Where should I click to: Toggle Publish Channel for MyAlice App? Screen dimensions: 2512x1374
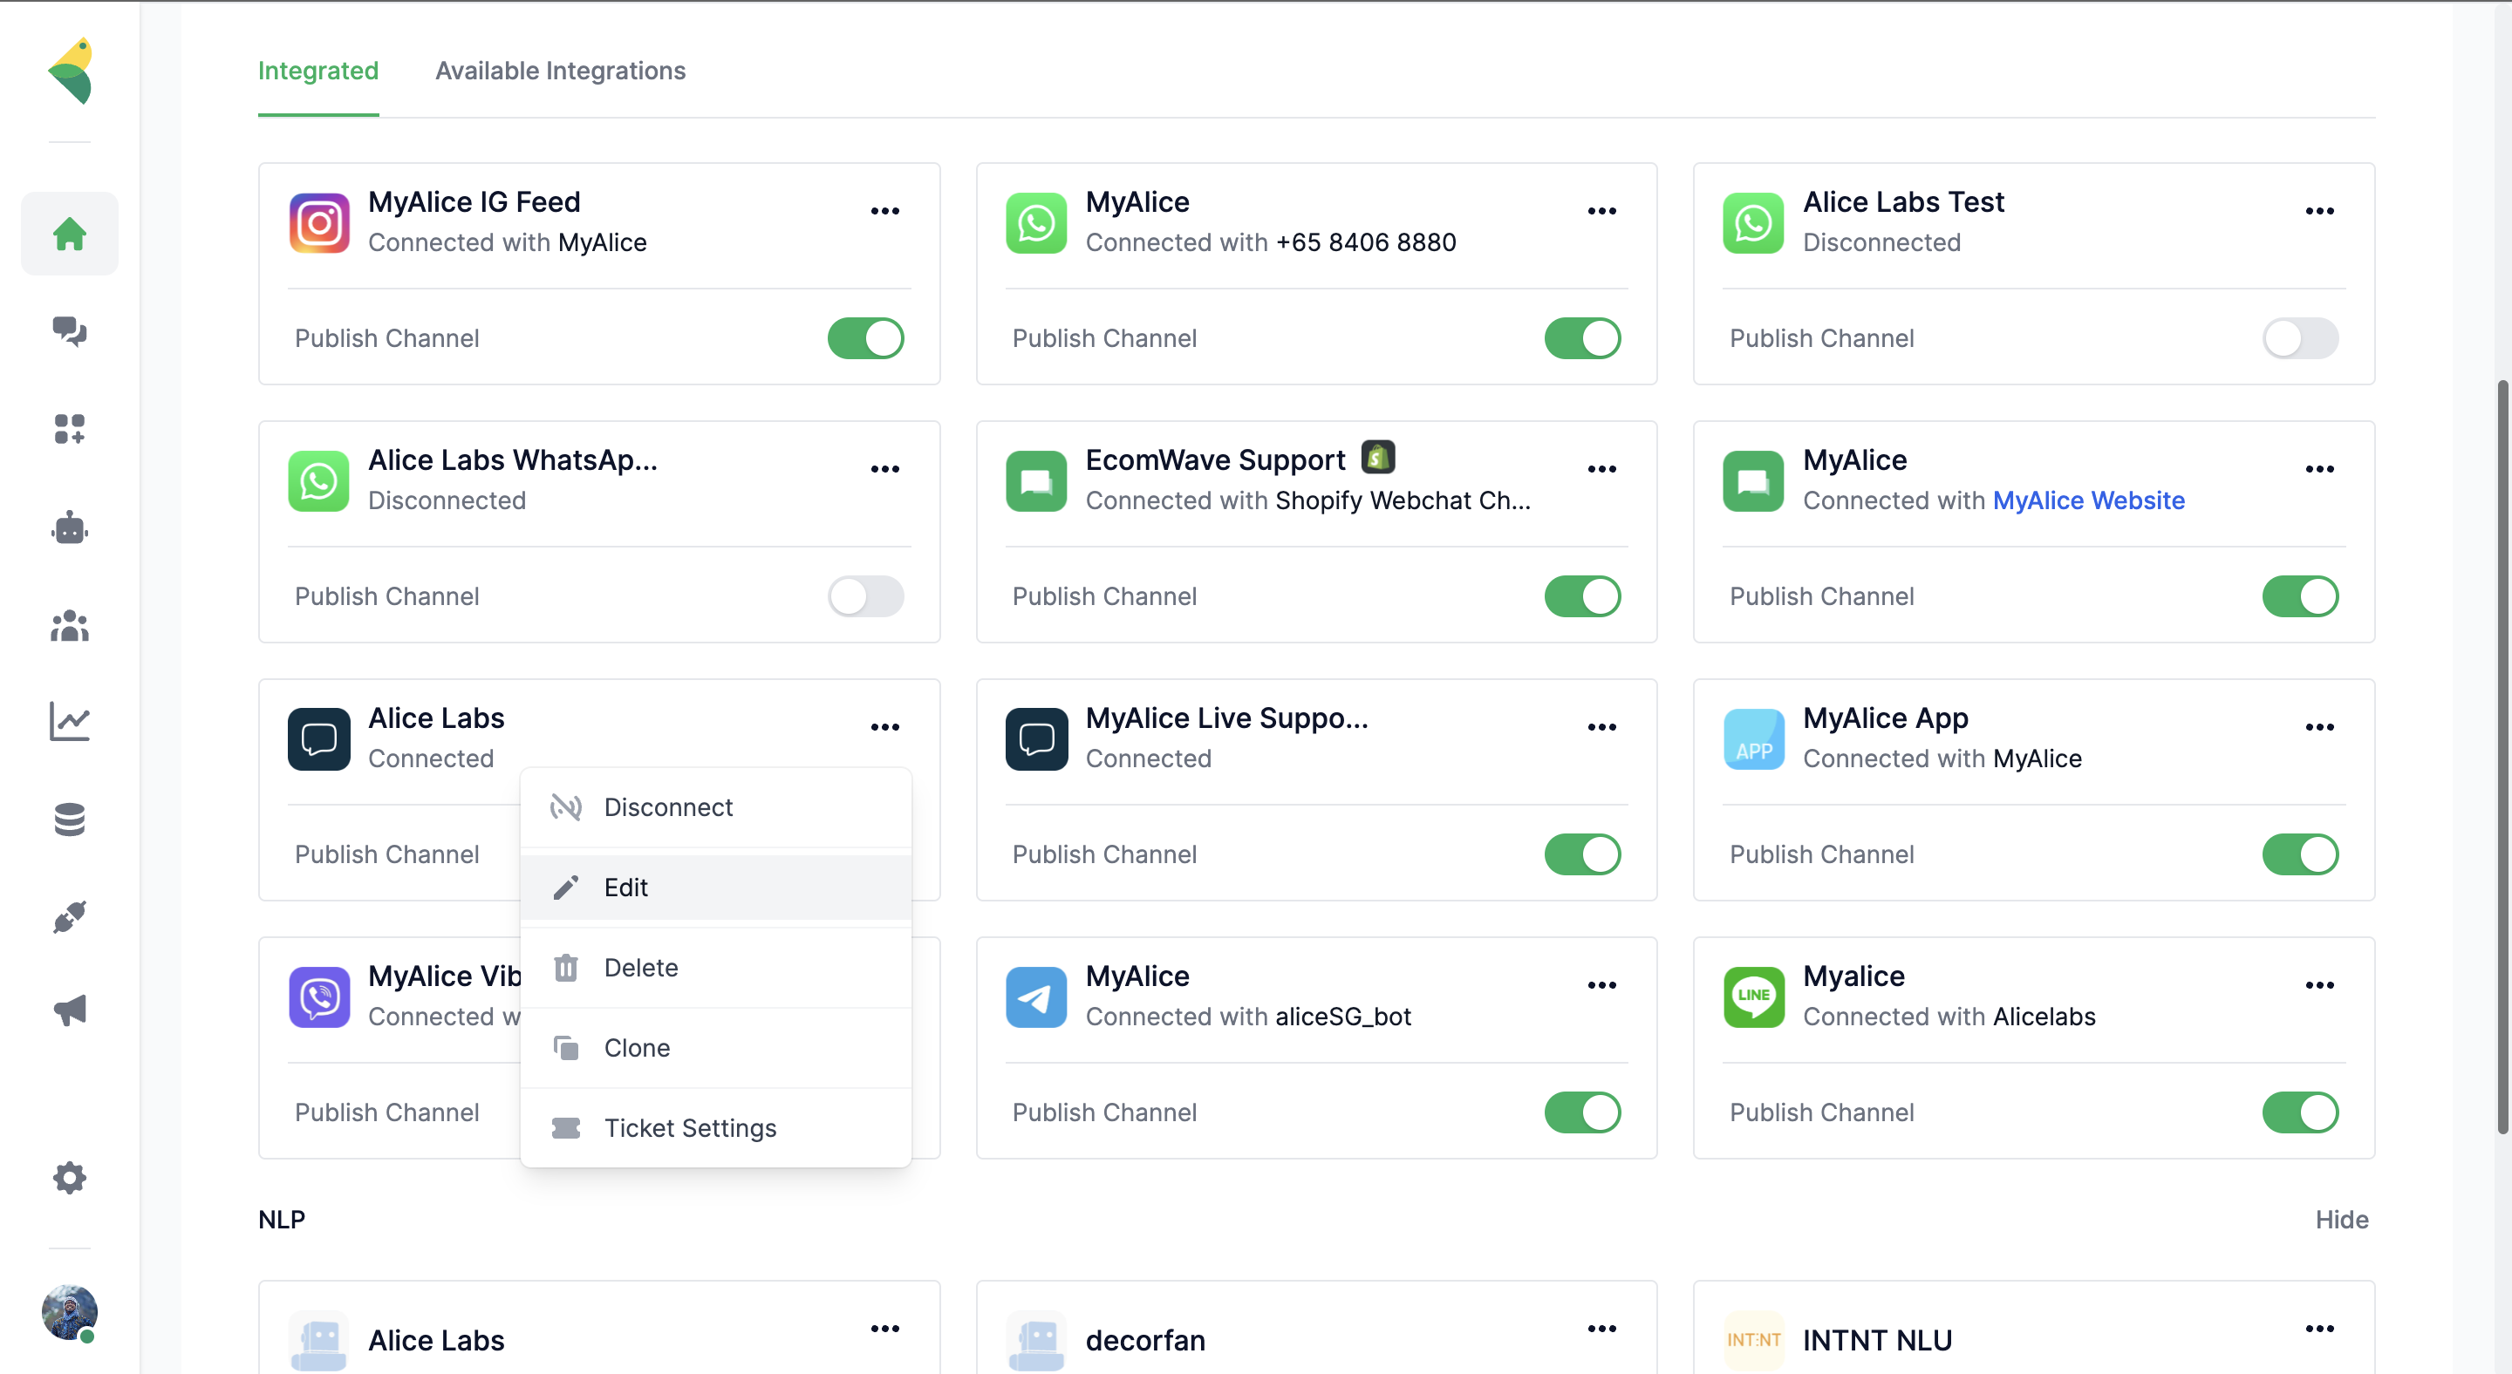[2299, 854]
